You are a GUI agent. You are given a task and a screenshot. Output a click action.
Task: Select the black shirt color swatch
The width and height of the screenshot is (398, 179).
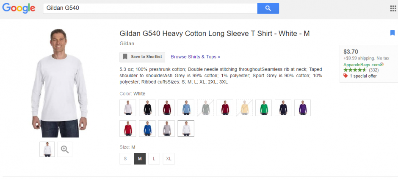tap(147, 108)
